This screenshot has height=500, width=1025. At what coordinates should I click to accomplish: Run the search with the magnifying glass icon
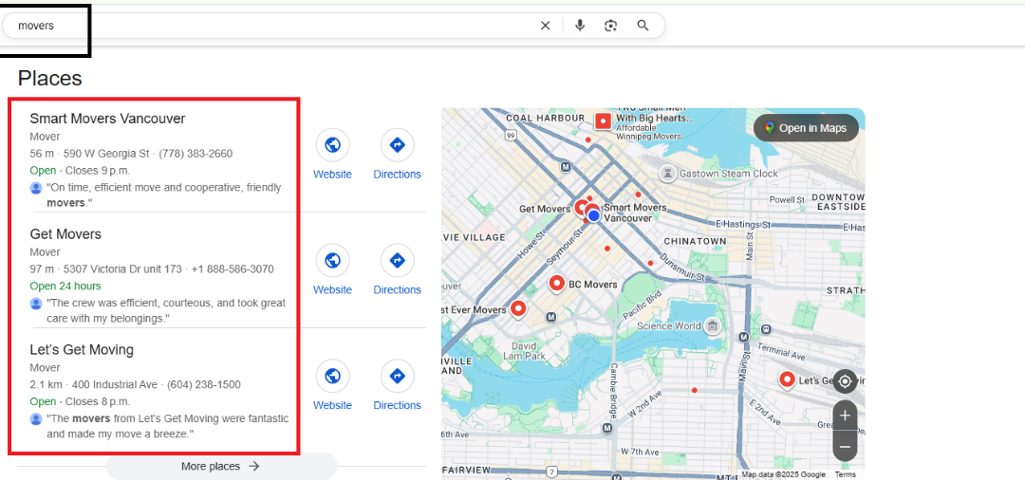coord(643,26)
